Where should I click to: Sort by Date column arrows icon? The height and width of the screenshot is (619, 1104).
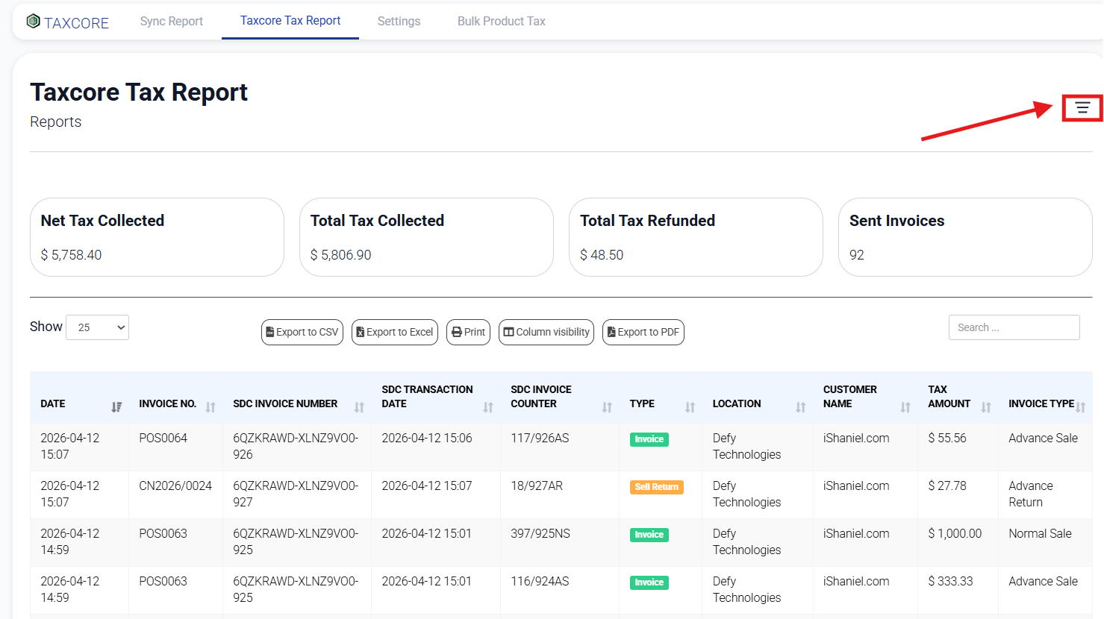click(x=116, y=407)
